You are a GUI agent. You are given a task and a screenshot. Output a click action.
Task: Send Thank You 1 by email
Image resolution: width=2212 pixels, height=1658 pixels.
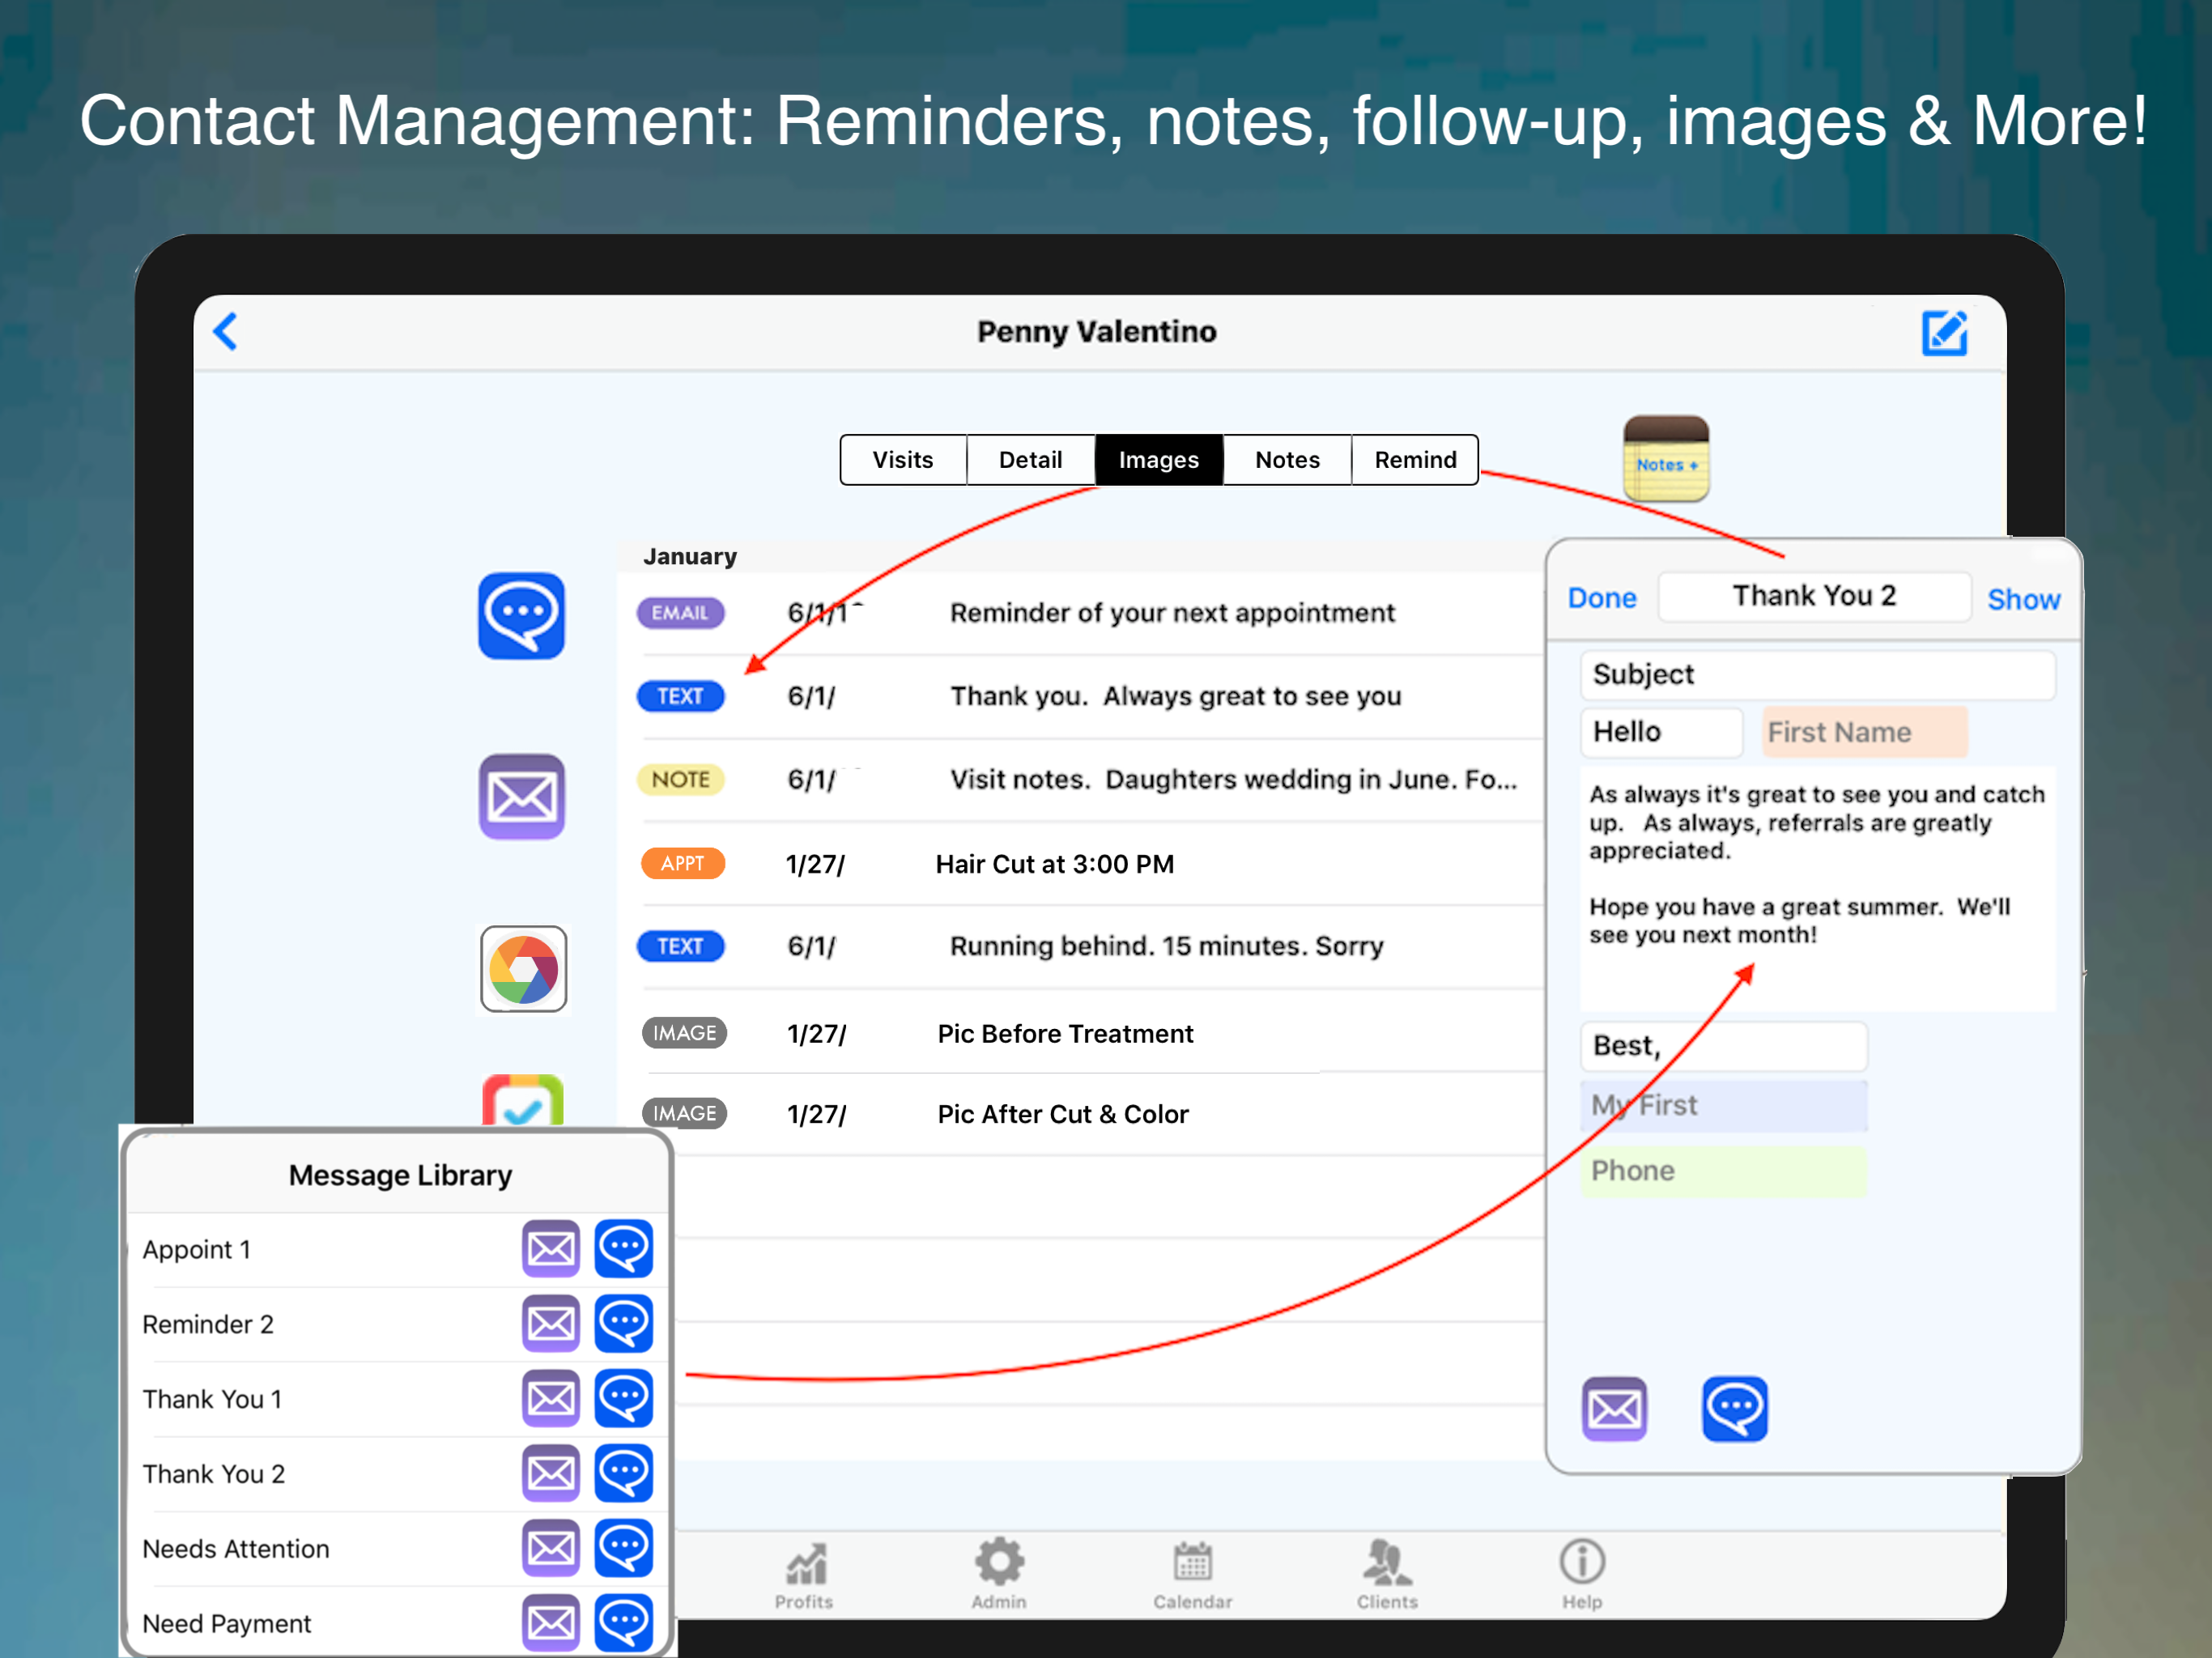pyautogui.click(x=551, y=1398)
